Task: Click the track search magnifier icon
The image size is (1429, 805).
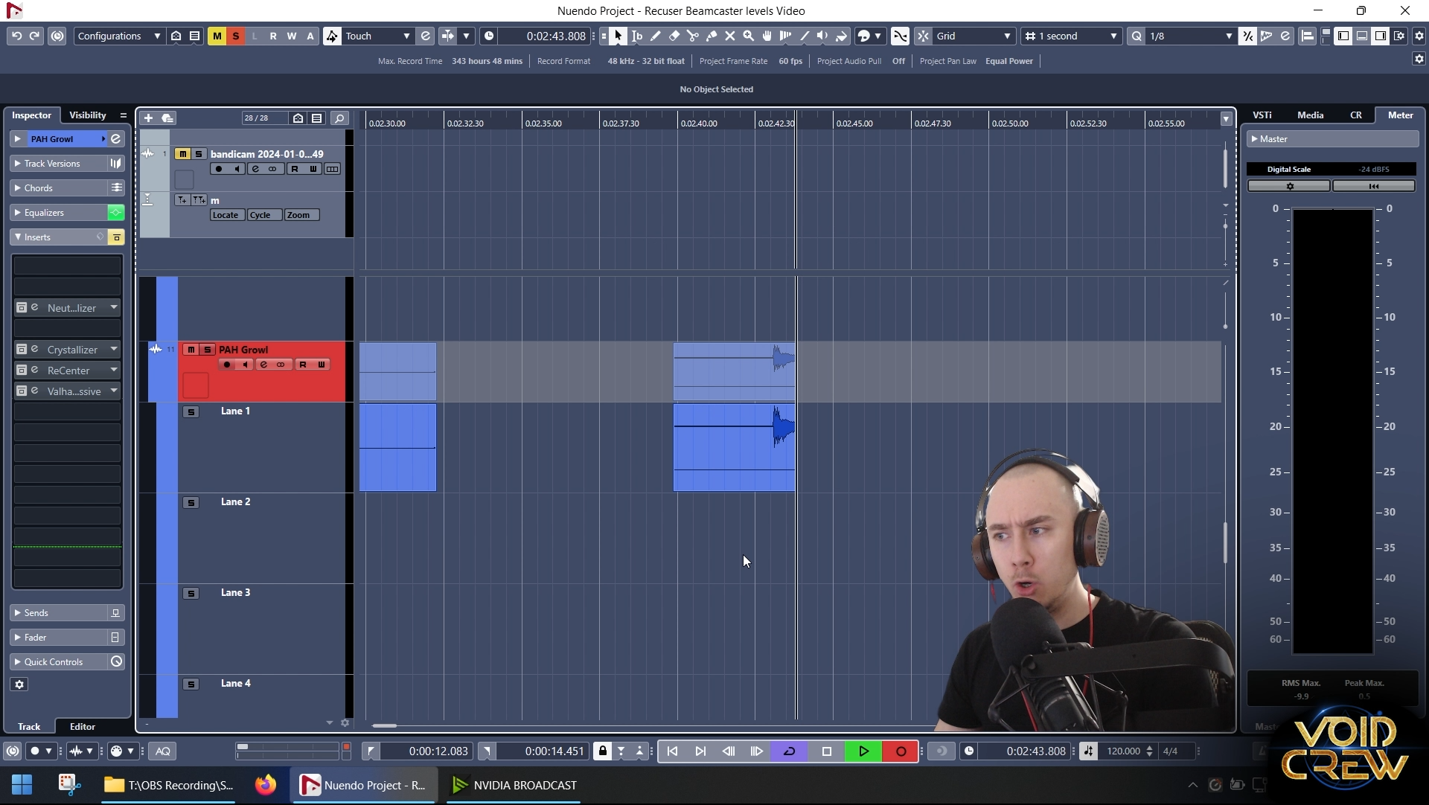Action: pos(339,118)
